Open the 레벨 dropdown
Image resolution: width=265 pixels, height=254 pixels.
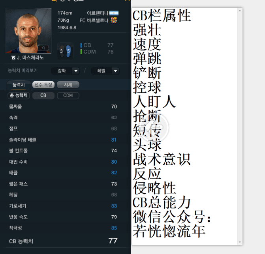[x=105, y=71]
